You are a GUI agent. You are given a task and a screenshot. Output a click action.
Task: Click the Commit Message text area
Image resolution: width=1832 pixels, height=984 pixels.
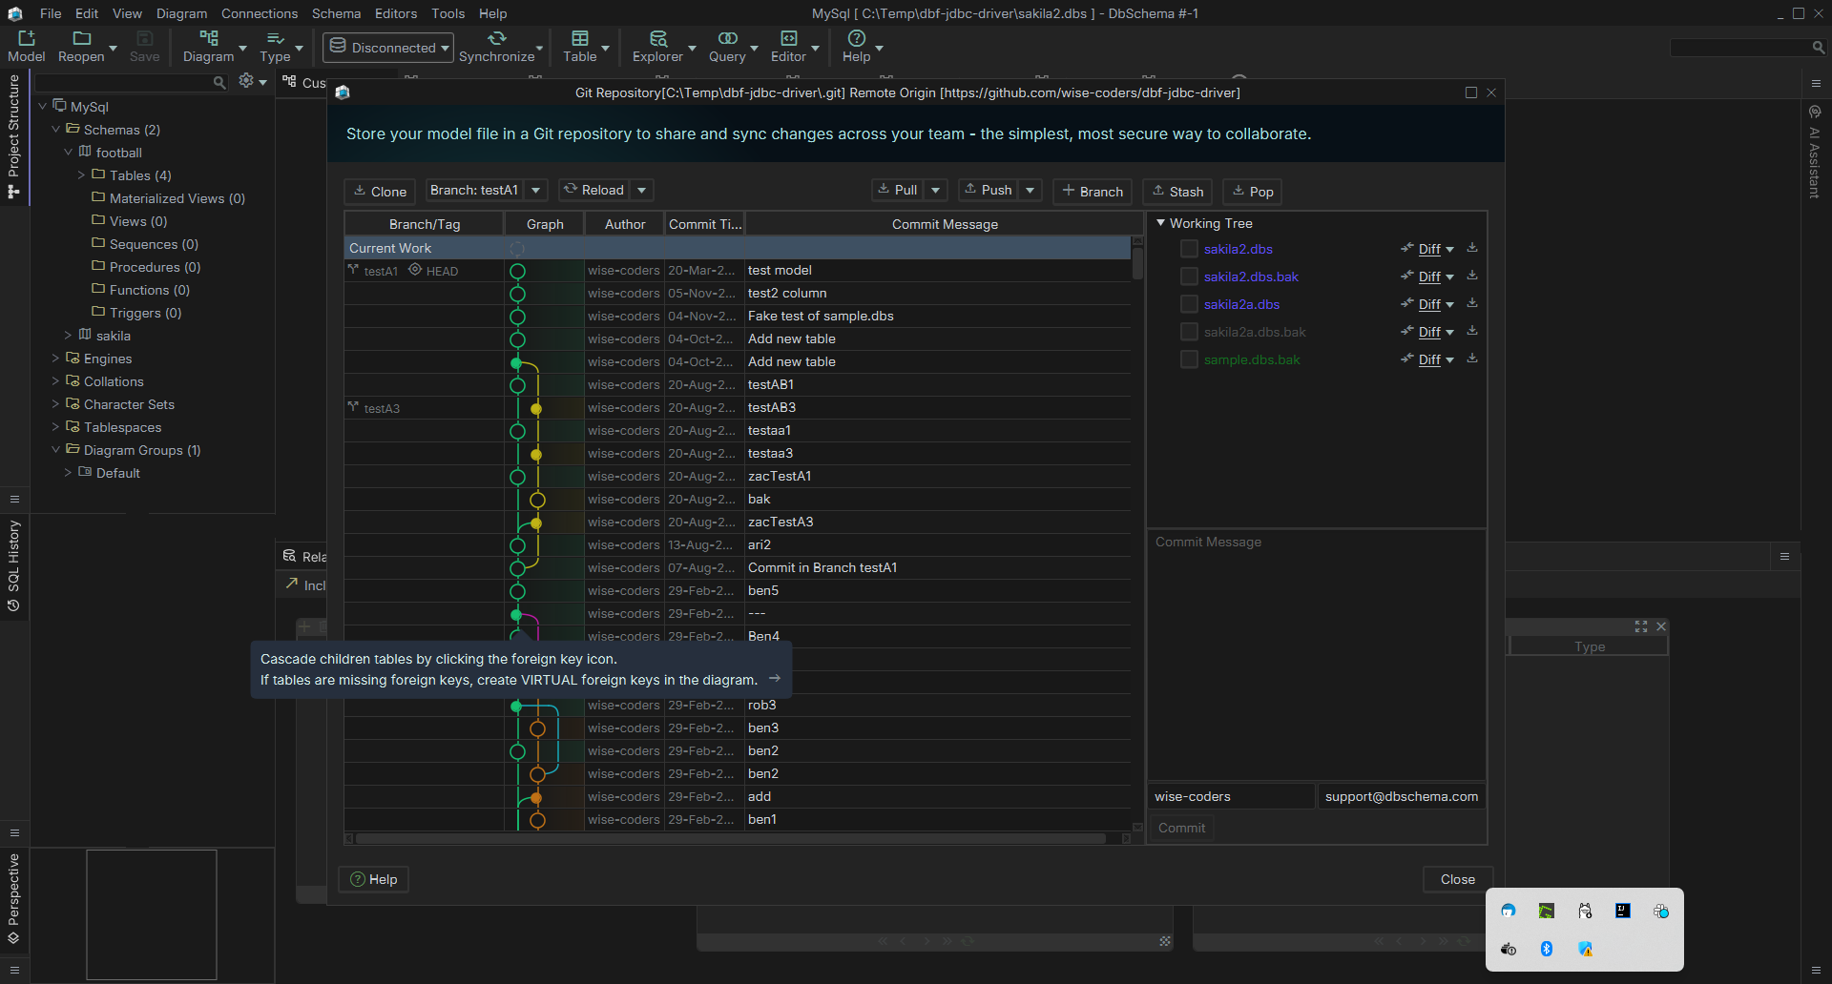coord(1316,654)
